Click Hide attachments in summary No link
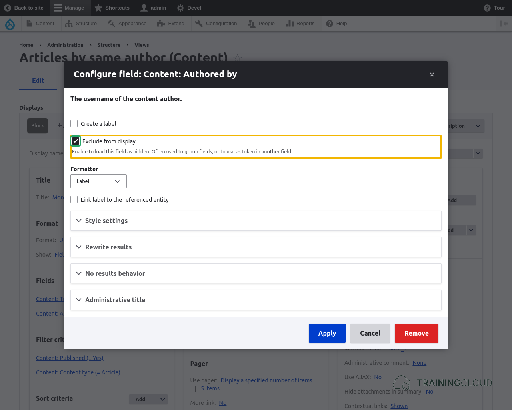Viewport: 512px width, 410px height. 430,392
